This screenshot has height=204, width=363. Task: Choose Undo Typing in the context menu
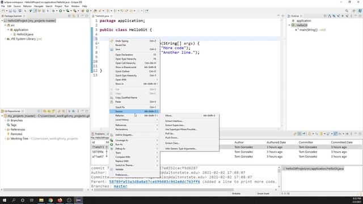[134, 41]
